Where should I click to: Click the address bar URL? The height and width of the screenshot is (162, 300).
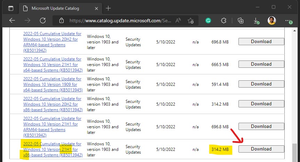coord(120,21)
